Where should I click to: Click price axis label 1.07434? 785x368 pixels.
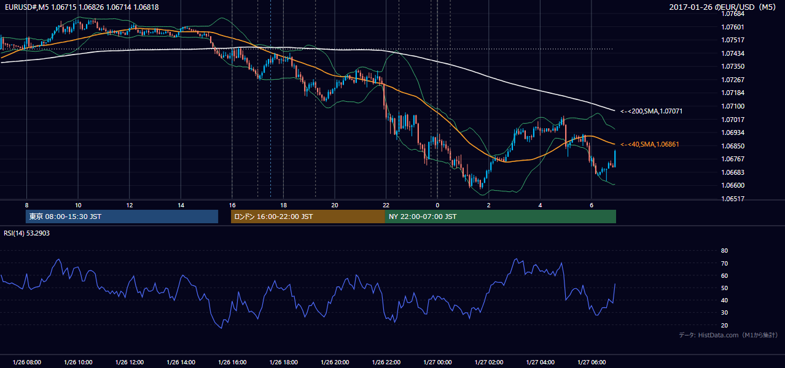click(733, 53)
